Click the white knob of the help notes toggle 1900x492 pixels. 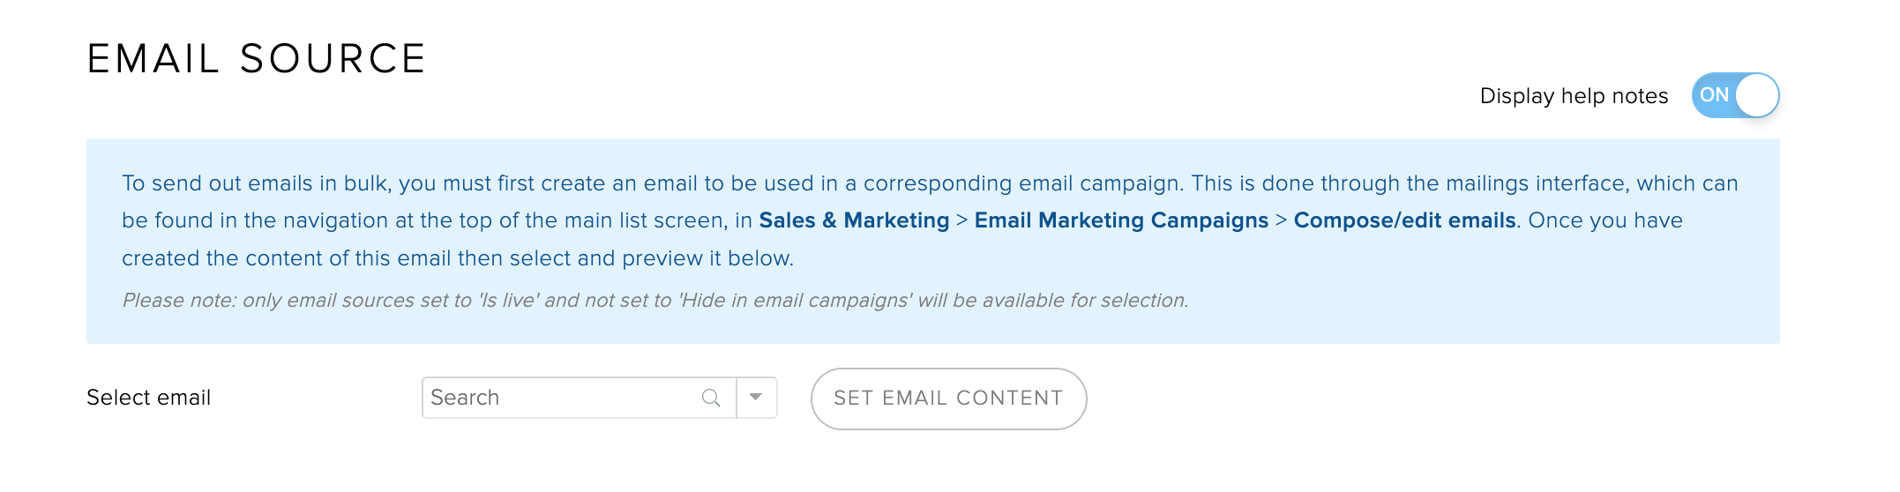coord(1756,95)
